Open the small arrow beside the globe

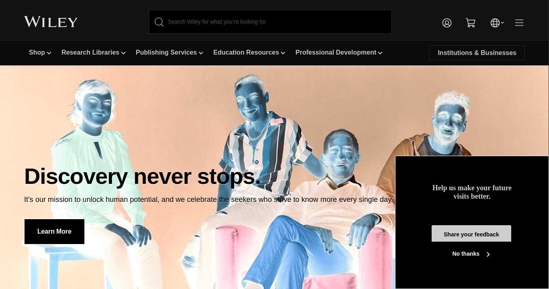pyautogui.click(x=502, y=22)
